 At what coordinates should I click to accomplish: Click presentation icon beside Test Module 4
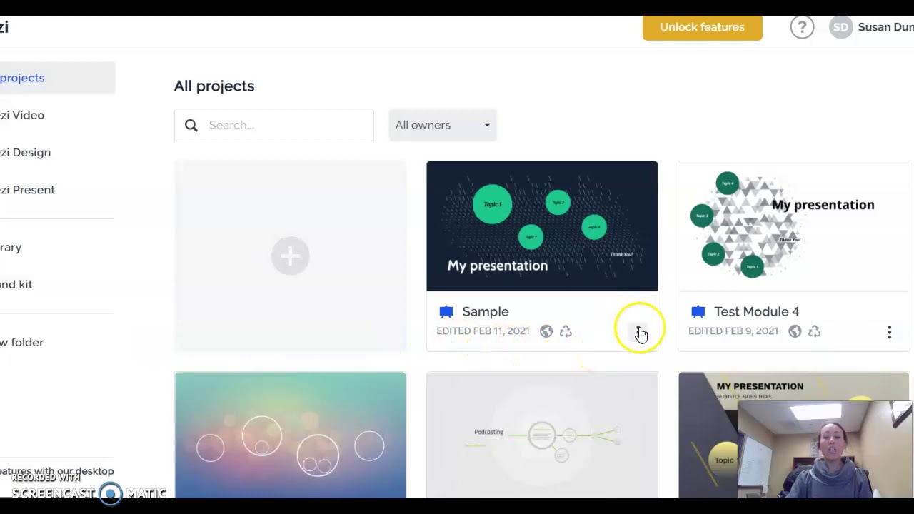[698, 311]
